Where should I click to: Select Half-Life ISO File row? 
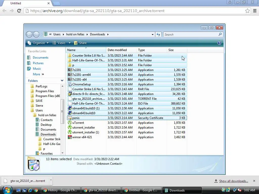click(127, 103)
